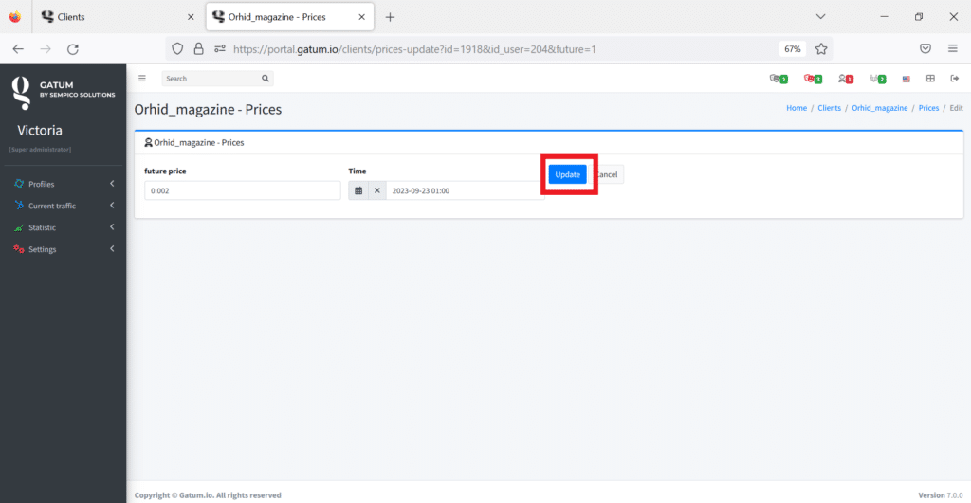Open Firefox Pocket save icon
Image resolution: width=971 pixels, height=503 pixels.
pyautogui.click(x=925, y=49)
